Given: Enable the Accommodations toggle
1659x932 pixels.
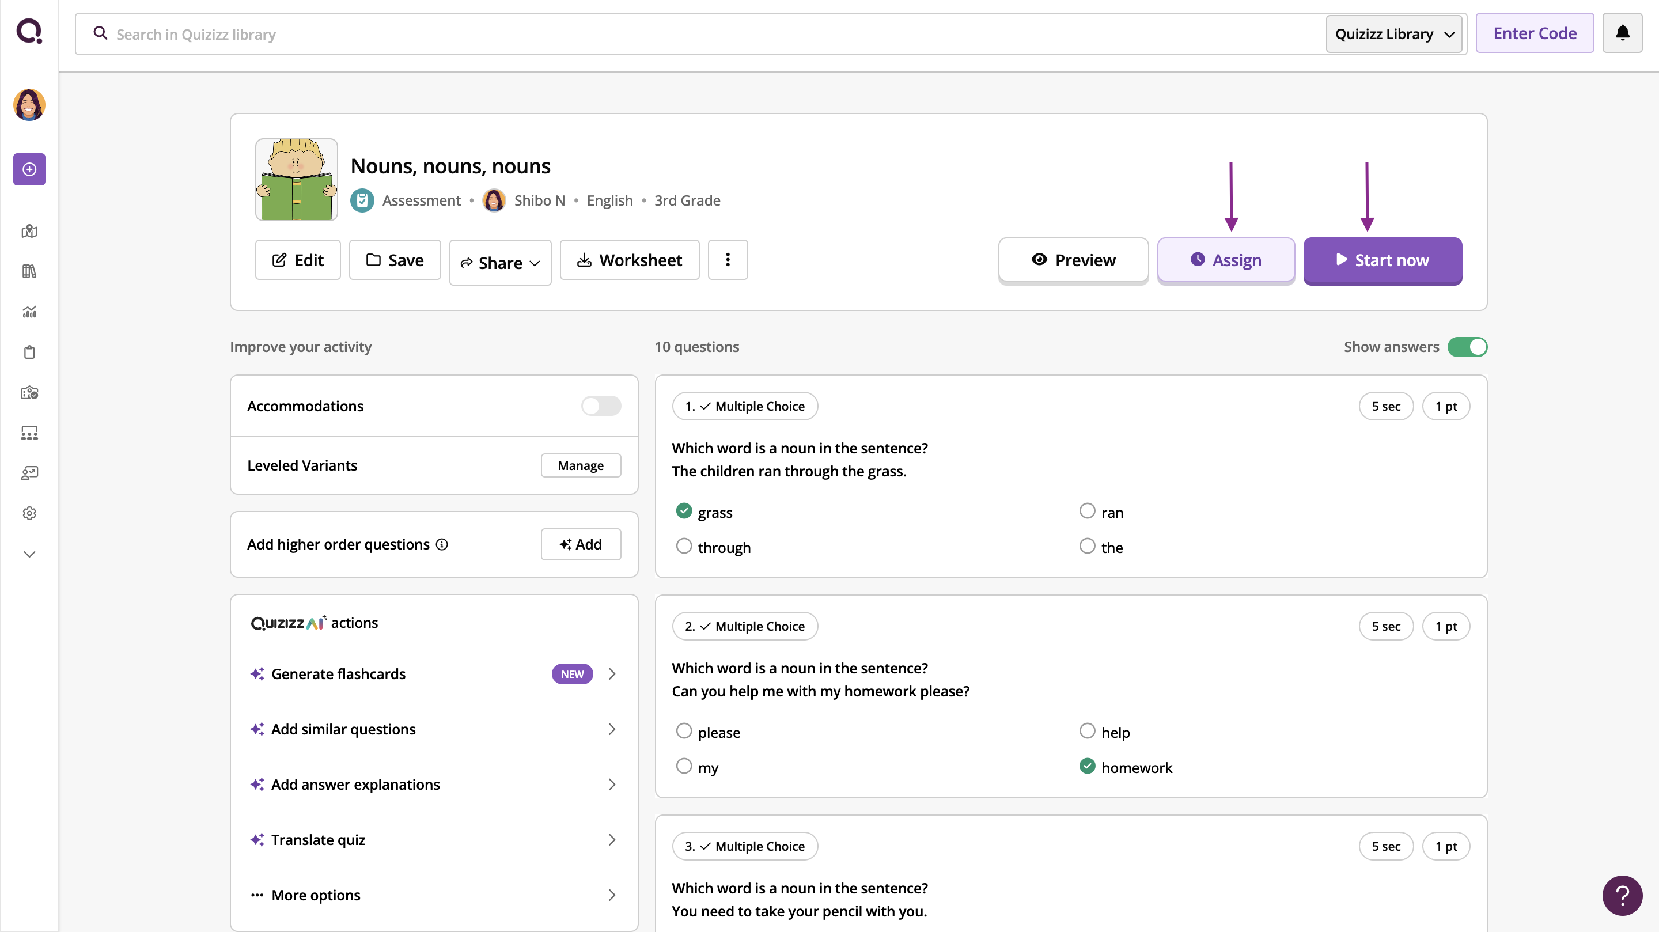Looking at the screenshot, I should click(x=600, y=406).
